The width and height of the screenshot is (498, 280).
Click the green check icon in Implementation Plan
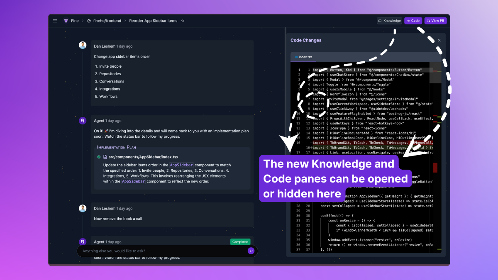coord(99,157)
